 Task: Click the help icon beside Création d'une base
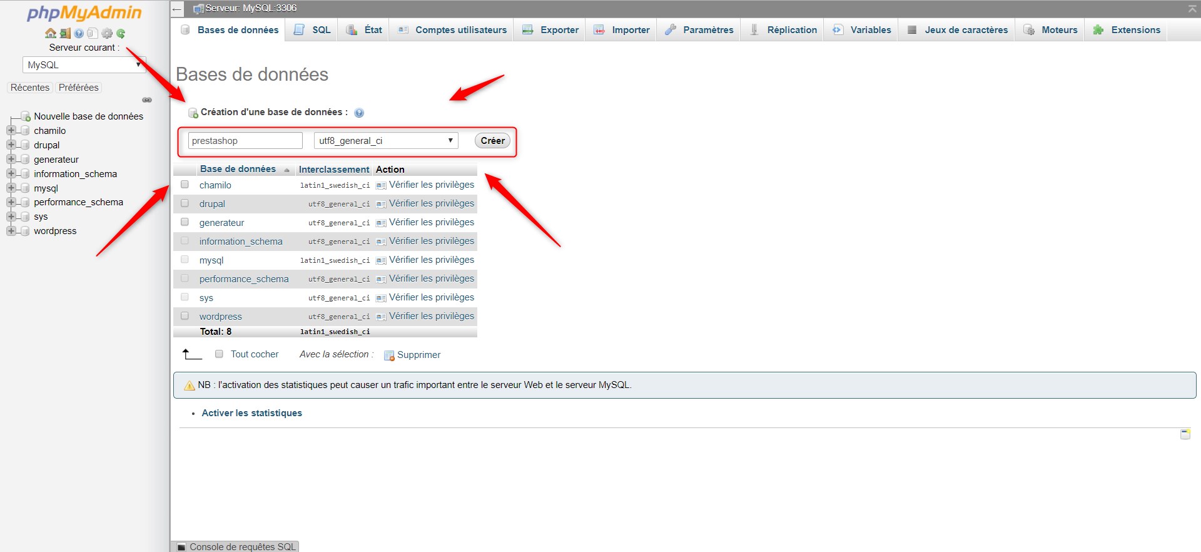[359, 113]
